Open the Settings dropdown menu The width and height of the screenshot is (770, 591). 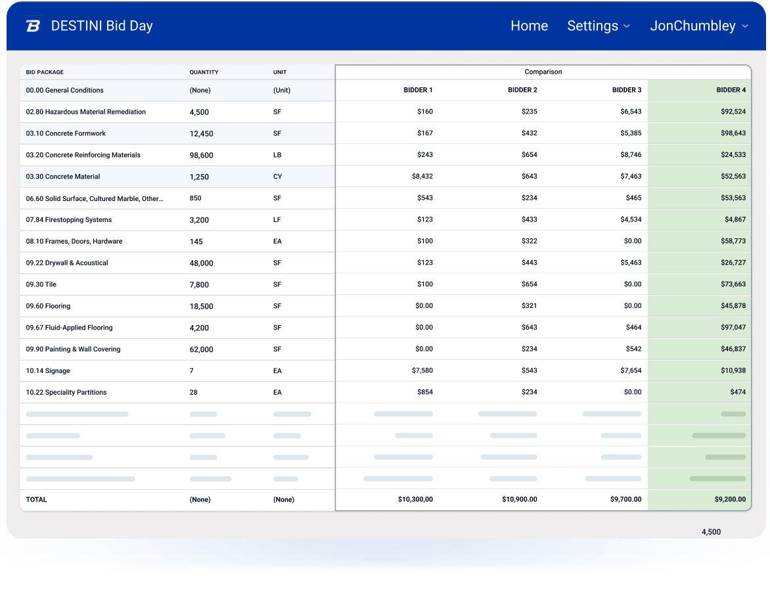(598, 26)
